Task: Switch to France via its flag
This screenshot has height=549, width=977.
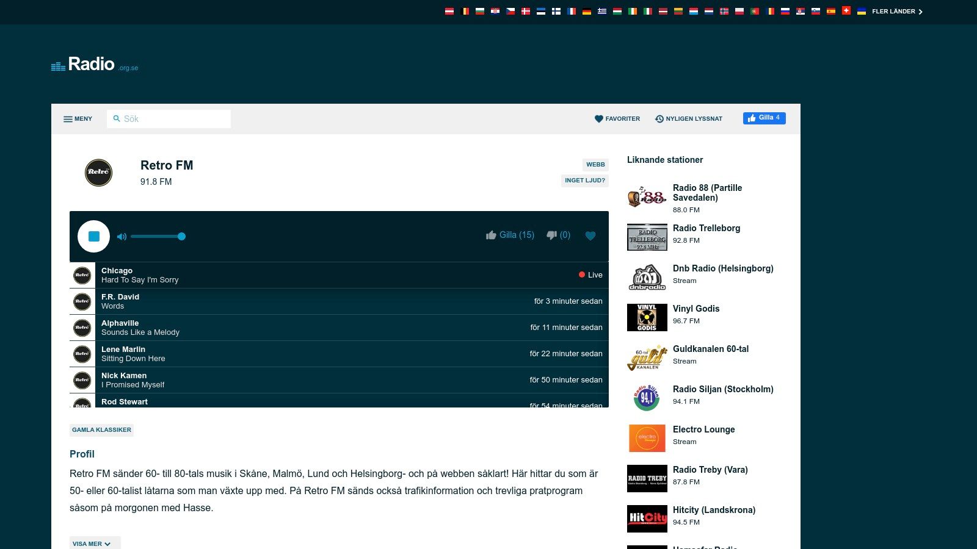Action: (x=572, y=11)
